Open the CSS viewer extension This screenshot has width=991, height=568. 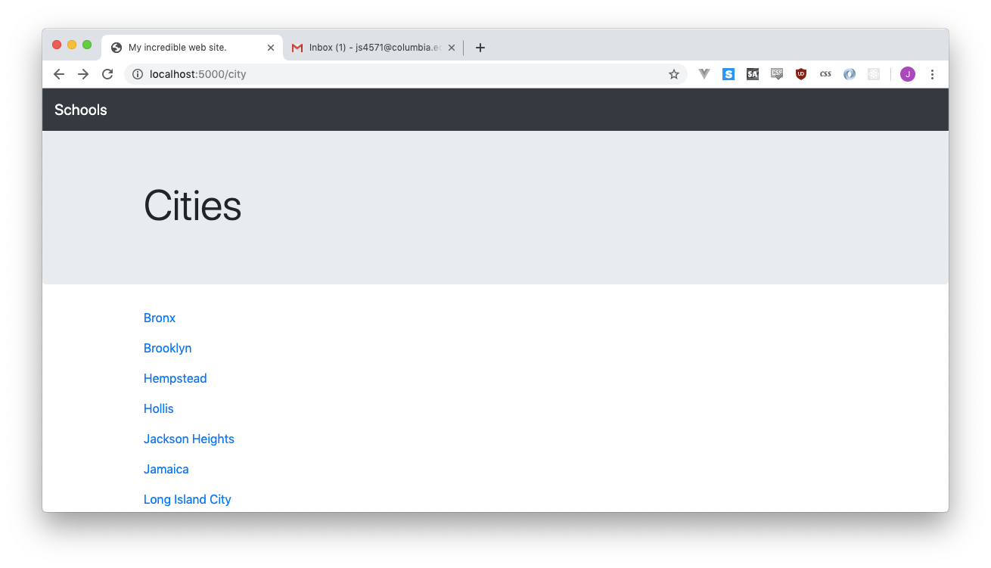pos(825,74)
